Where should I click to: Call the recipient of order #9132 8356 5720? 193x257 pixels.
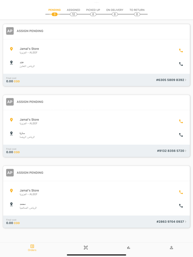pyautogui.click(x=181, y=135)
